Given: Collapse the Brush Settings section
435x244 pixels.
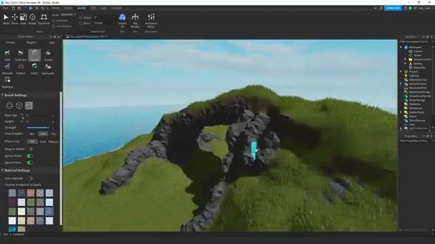Looking at the screenshot, I should click(x=3, y=95).
